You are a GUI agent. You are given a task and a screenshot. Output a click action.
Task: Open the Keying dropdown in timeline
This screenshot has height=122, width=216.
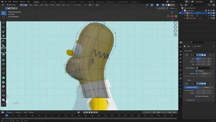click(x=19, y=112)
